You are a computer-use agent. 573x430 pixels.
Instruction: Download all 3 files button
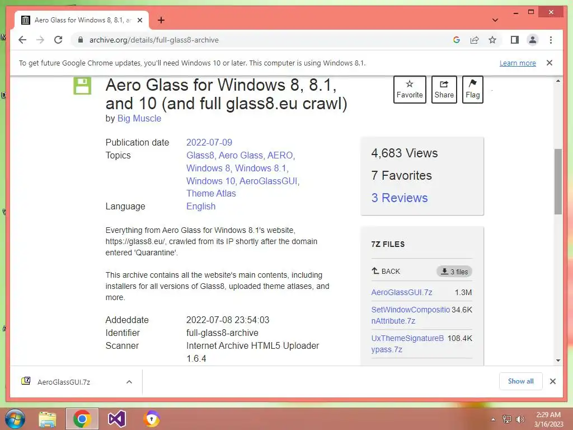[454, 272]
